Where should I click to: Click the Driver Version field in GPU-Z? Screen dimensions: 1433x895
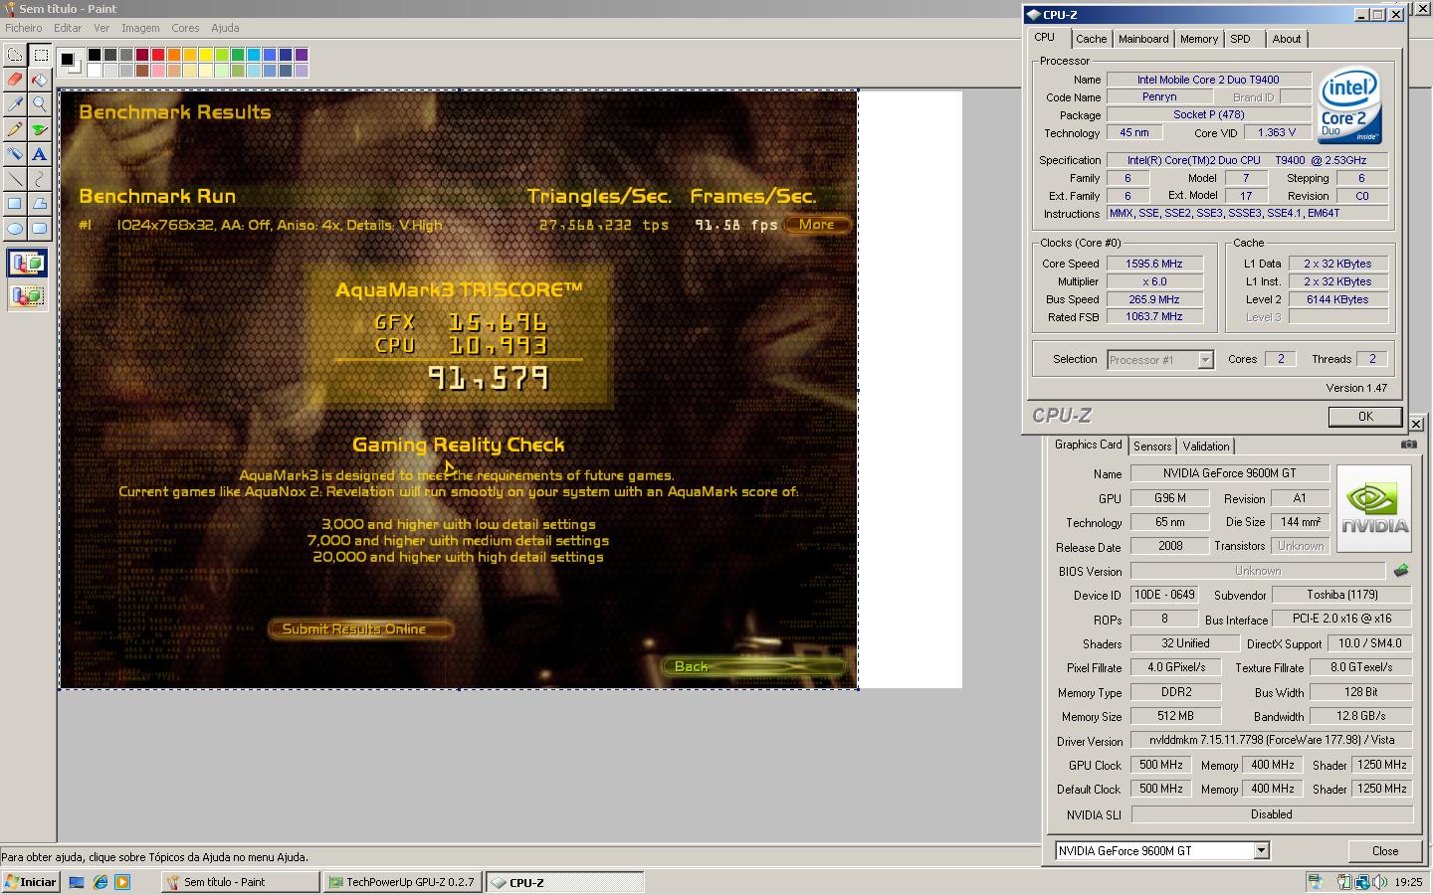pyautogui.click(x=1272, y=740)
